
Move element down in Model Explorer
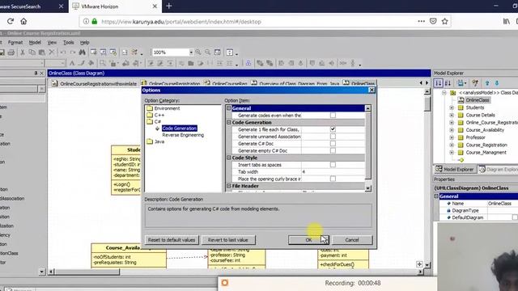click(x=496, y=83)
